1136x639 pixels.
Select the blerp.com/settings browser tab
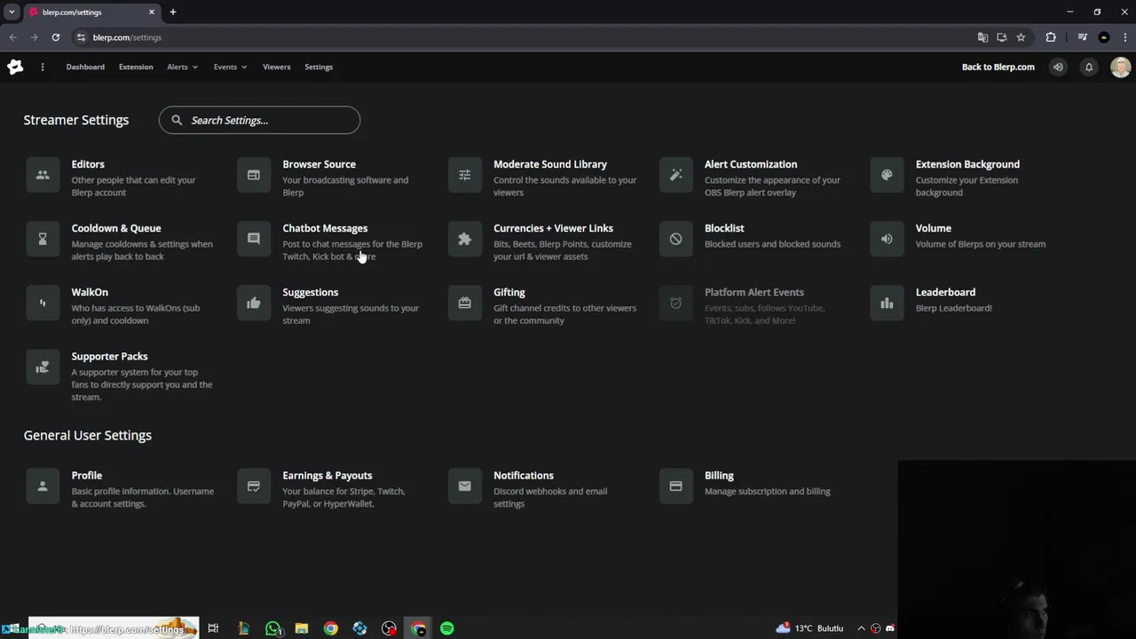click(x=92, y=12)
